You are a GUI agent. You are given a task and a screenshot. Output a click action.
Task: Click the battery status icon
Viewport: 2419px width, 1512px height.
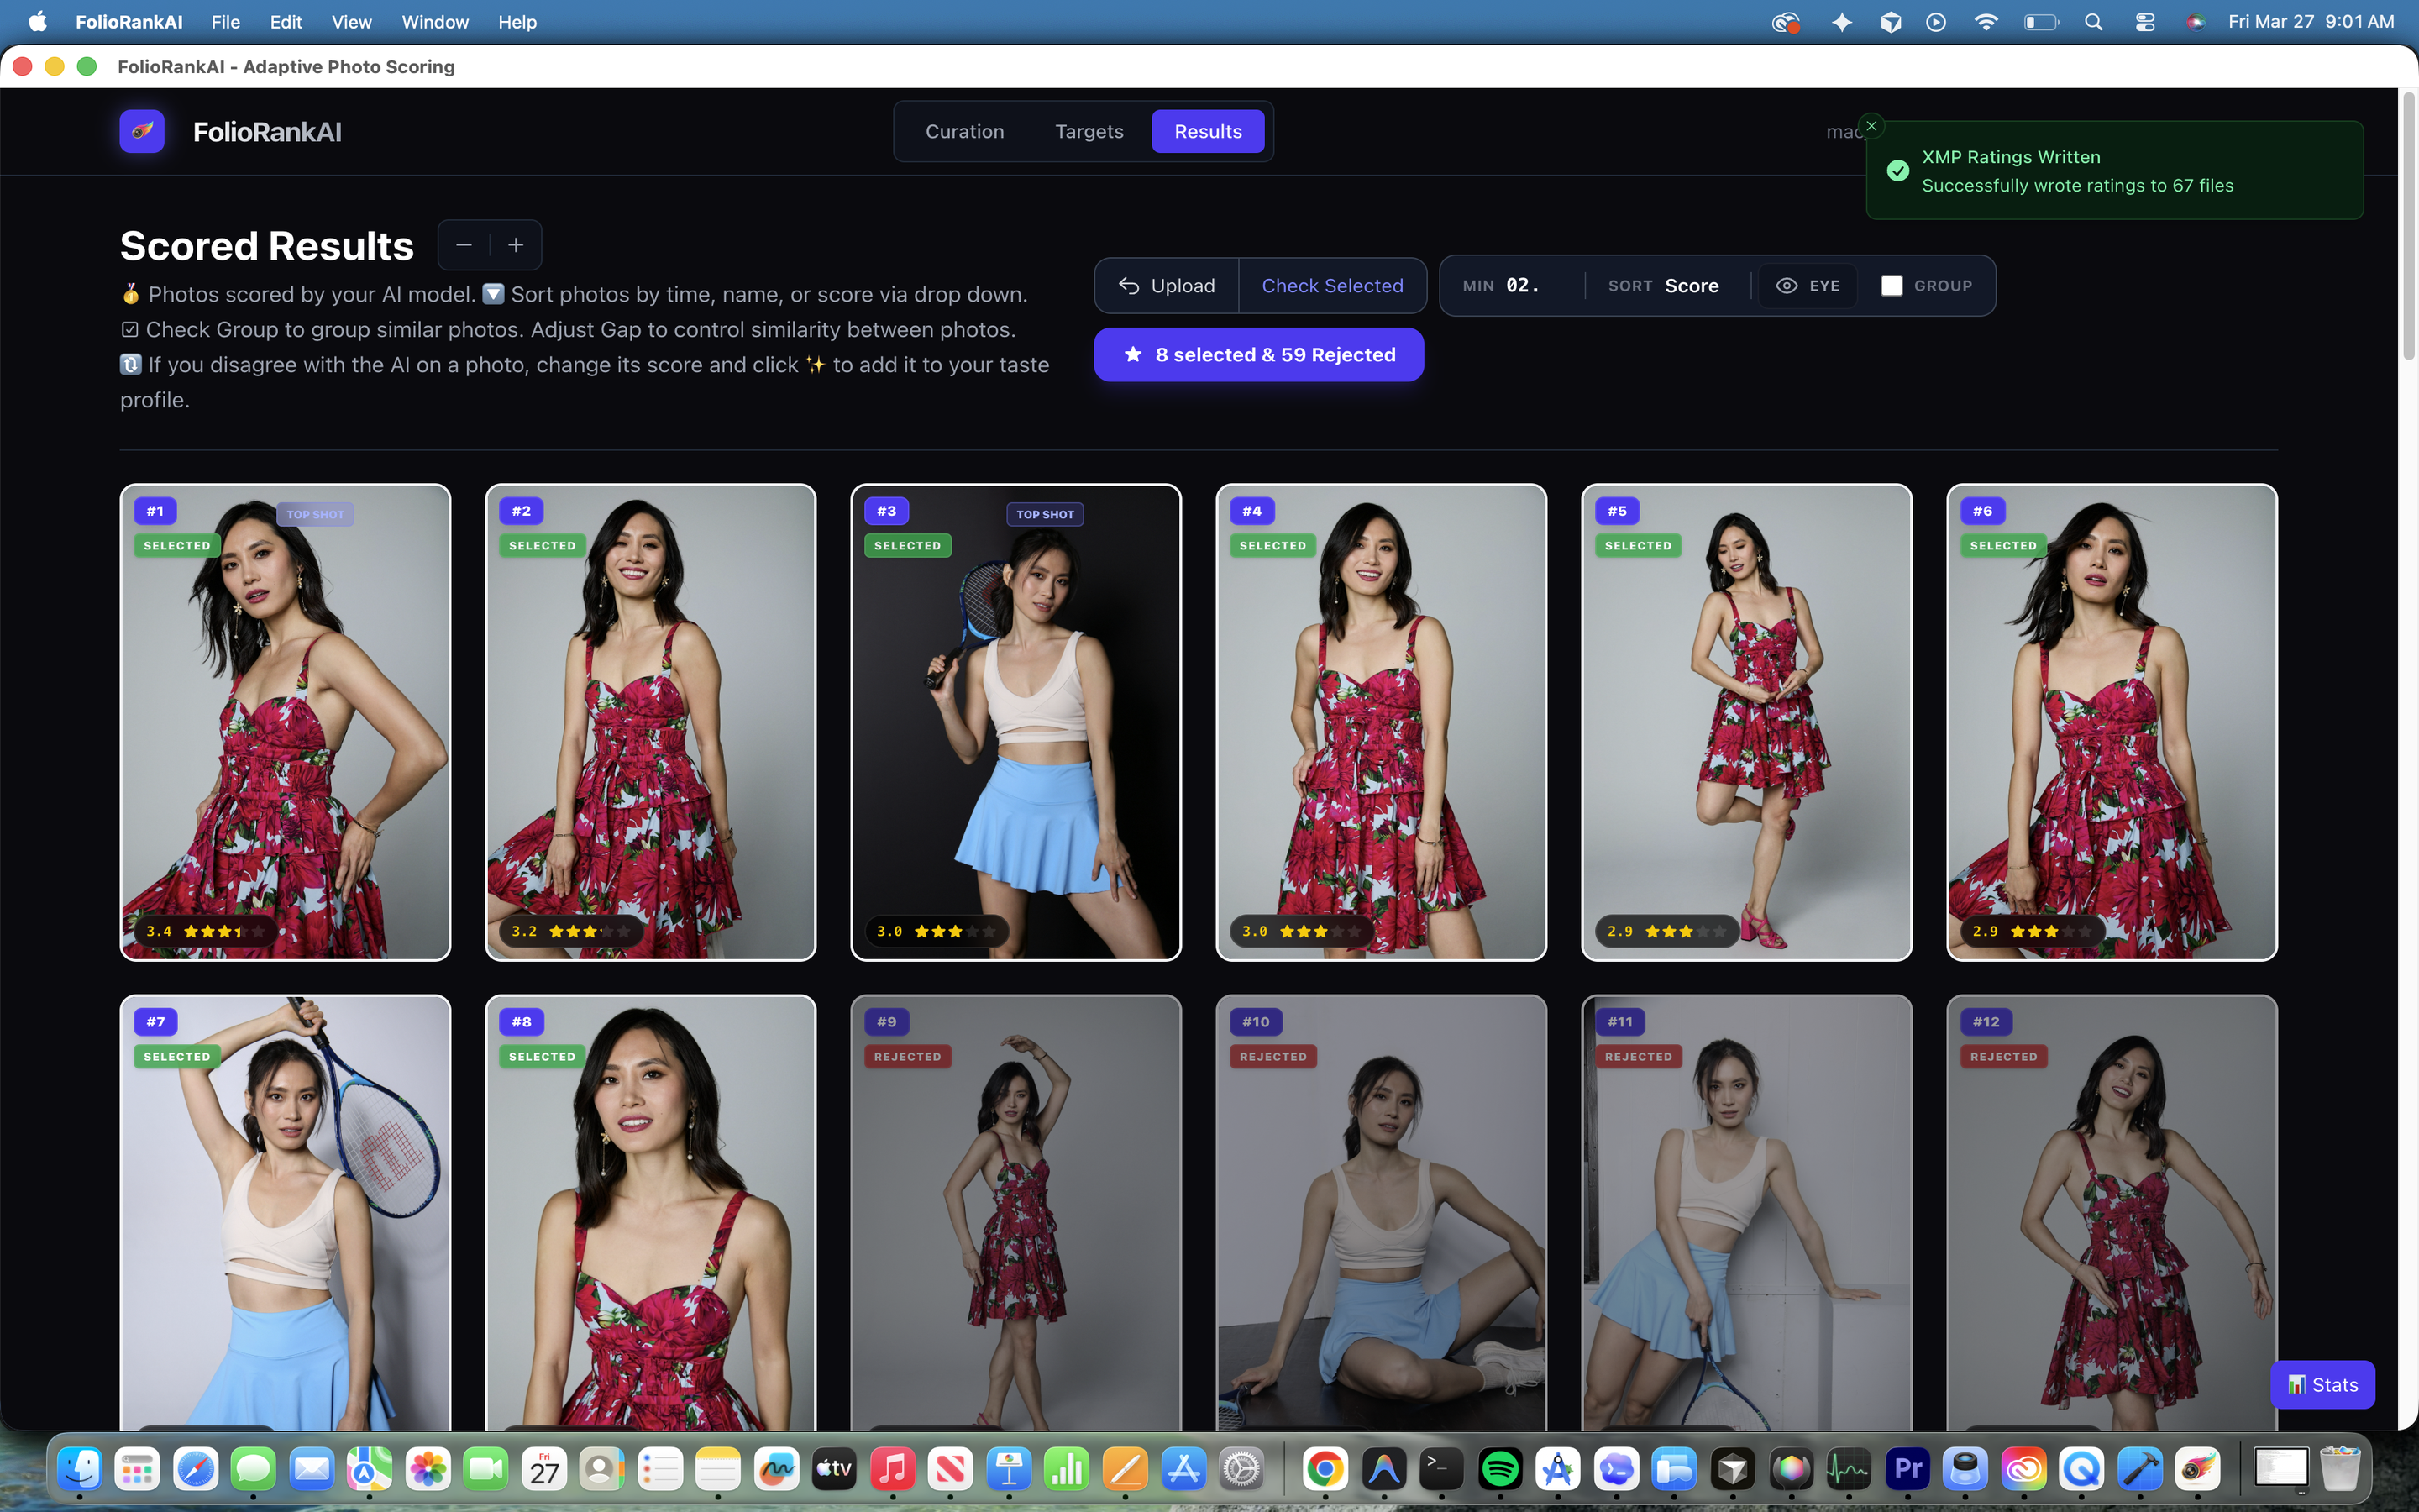[x=2040, y=22]
